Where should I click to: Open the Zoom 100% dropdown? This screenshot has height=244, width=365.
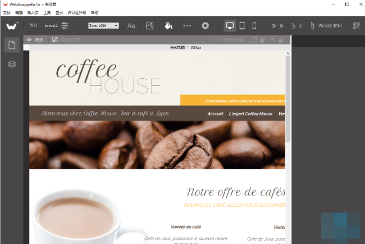[103, 26]
